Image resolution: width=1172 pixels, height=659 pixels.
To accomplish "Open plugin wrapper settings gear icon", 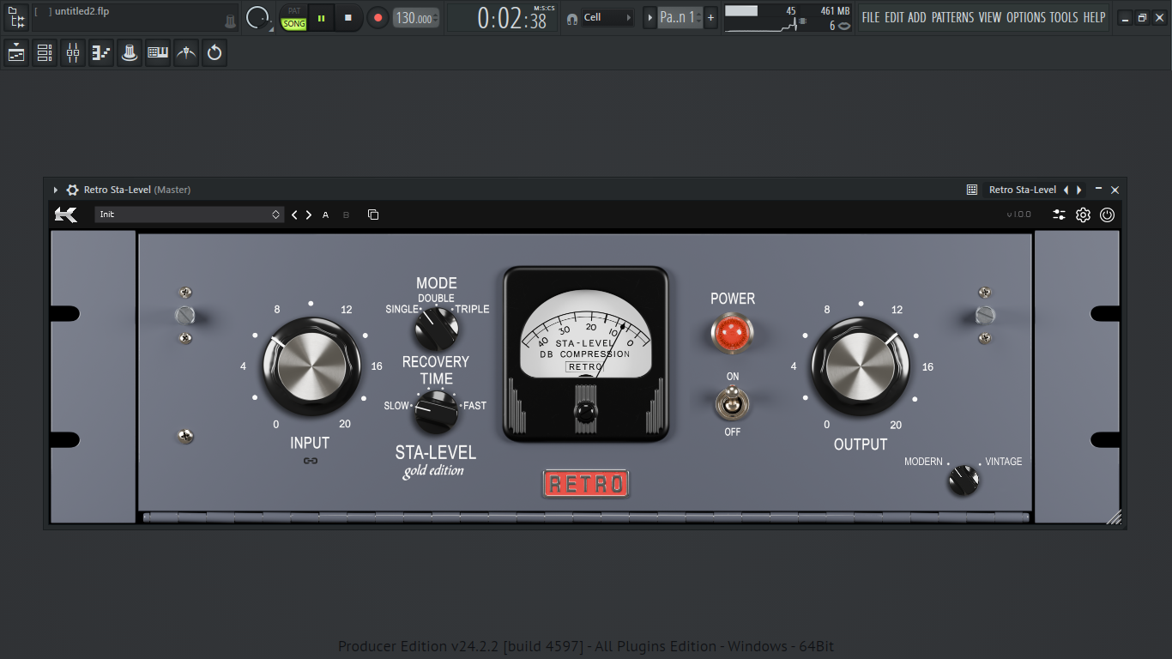I will click(72, 190).
